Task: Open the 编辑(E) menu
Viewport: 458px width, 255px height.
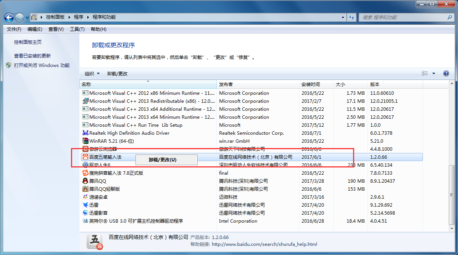Action: [35, 29]
